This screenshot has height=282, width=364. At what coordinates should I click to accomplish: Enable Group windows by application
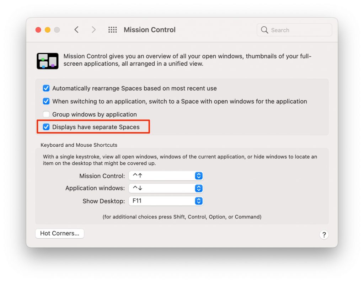(x=46, y=114)
